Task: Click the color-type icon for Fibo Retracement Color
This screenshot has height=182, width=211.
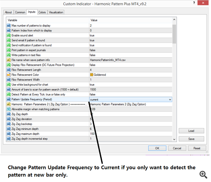Action: tap(8, 75)
